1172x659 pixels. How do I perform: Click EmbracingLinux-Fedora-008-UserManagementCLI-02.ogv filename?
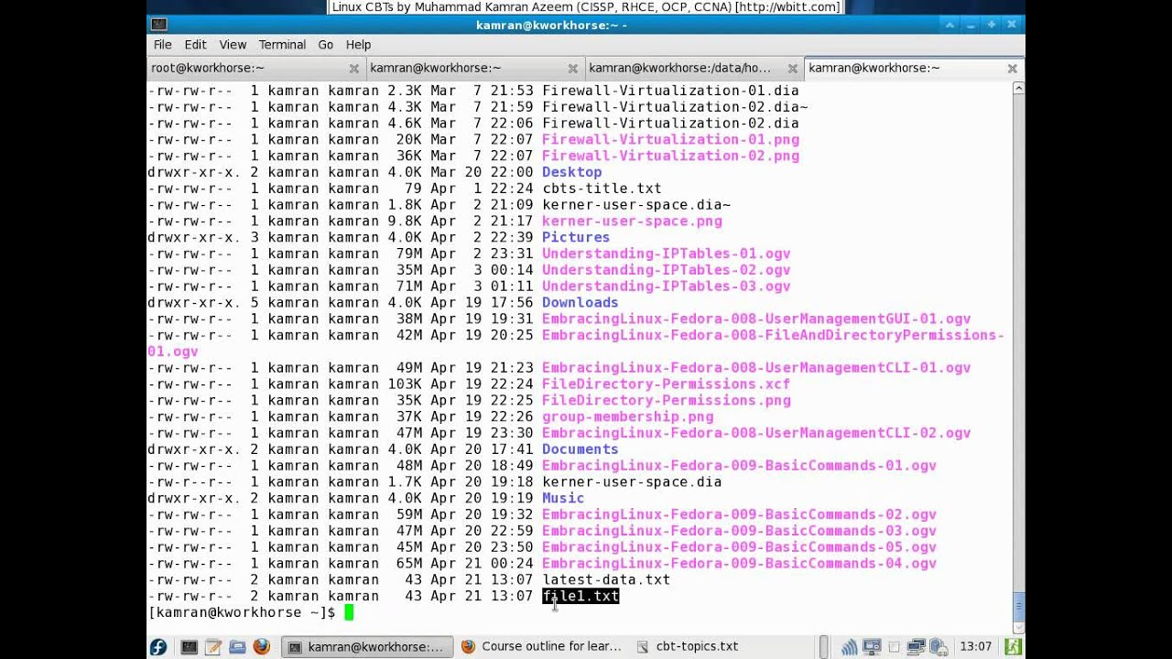click(756, 433)
